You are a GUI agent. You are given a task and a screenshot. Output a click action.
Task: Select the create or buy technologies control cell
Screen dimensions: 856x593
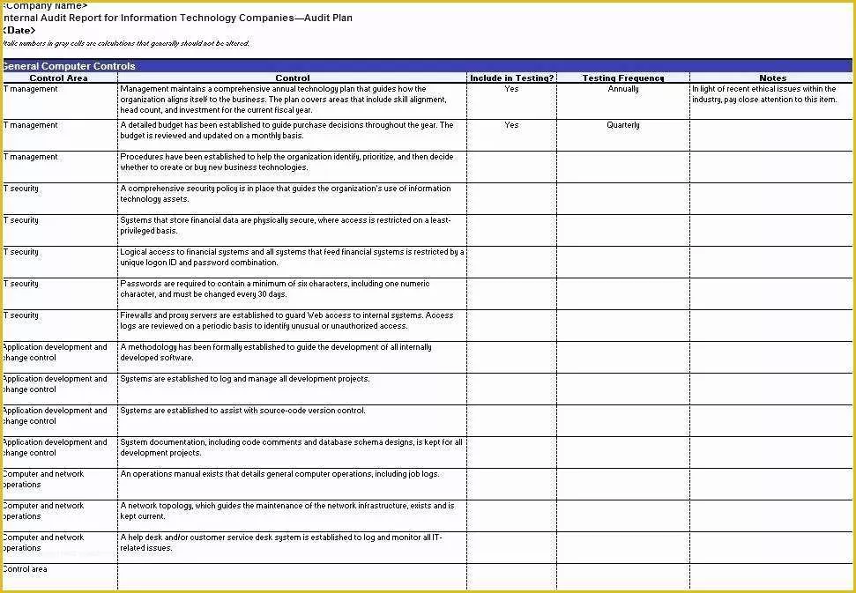pyautogui.click(x=293, y=167)
